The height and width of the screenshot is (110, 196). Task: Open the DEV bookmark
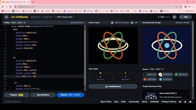36,11
